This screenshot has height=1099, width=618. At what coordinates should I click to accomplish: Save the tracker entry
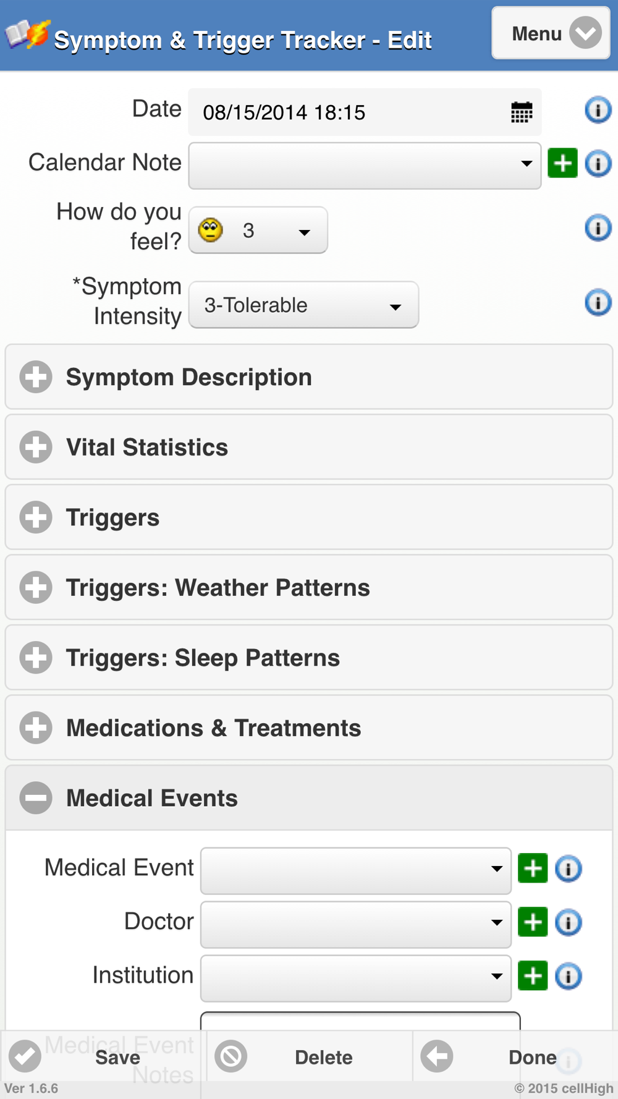(103, 1057)
